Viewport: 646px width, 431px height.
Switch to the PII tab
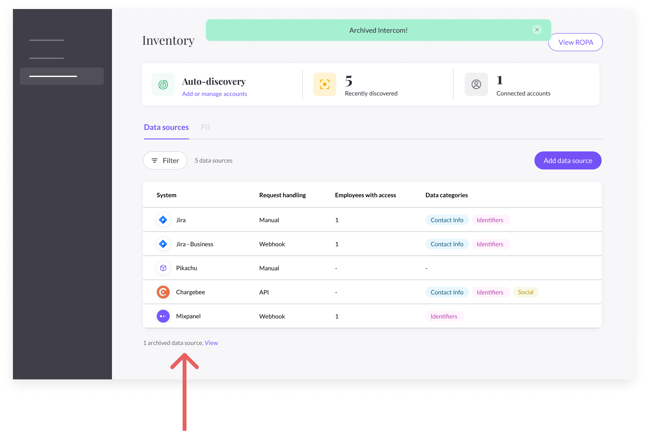(205, 127)
